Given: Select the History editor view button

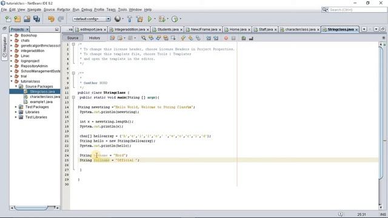Looking at the screenshot, I should click(95, 38).
